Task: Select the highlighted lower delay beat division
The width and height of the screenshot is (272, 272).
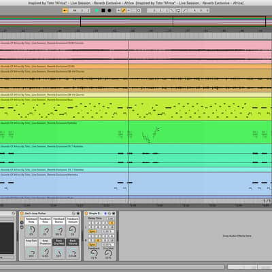Action: click(x=98, y=240)
